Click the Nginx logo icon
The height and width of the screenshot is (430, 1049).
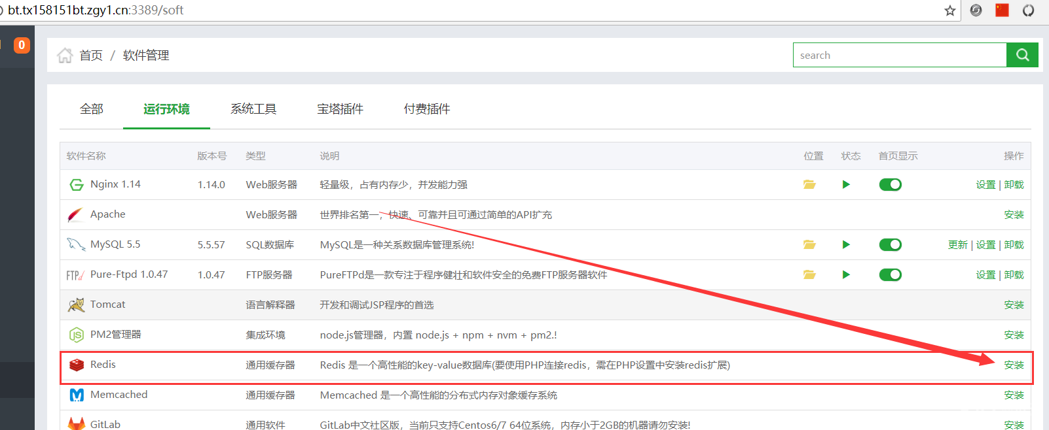coord(77,185)
